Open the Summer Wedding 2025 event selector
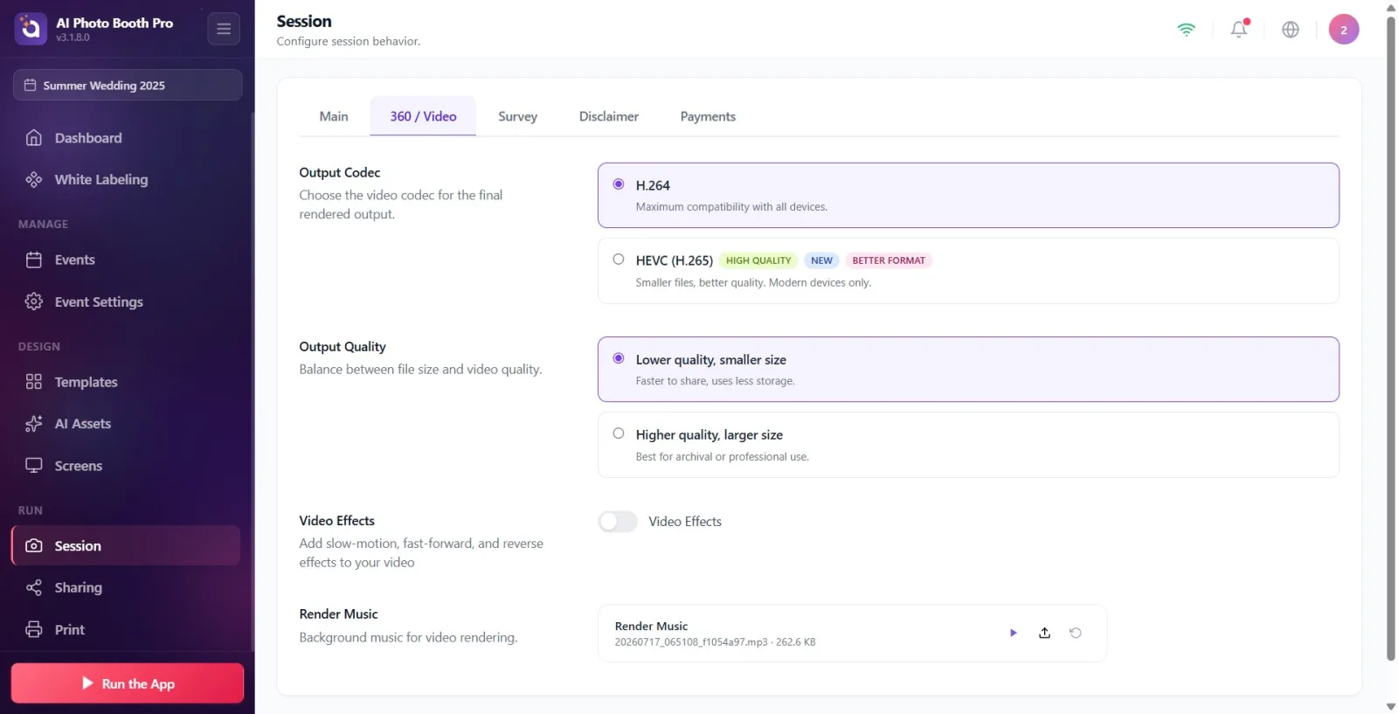1398x714 pixels. [x=128, y=85]
